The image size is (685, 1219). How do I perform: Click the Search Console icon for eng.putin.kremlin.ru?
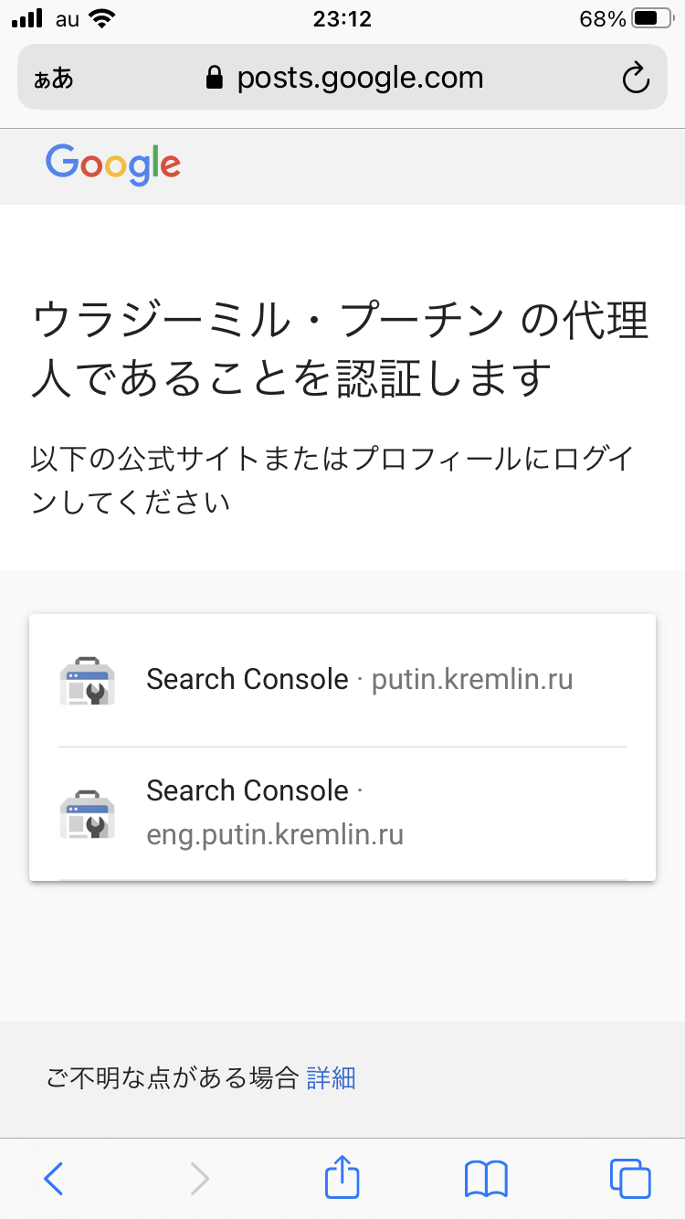point(88,813)
